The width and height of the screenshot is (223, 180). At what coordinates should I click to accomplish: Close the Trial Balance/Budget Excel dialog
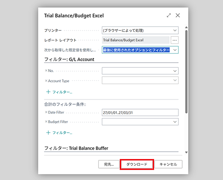pyautogui.click(x=178, y=15)
